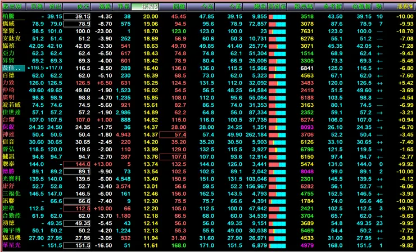Select the 湧德 stock name
The height and width of the screenshot is (252, 416).
[8, 223]
